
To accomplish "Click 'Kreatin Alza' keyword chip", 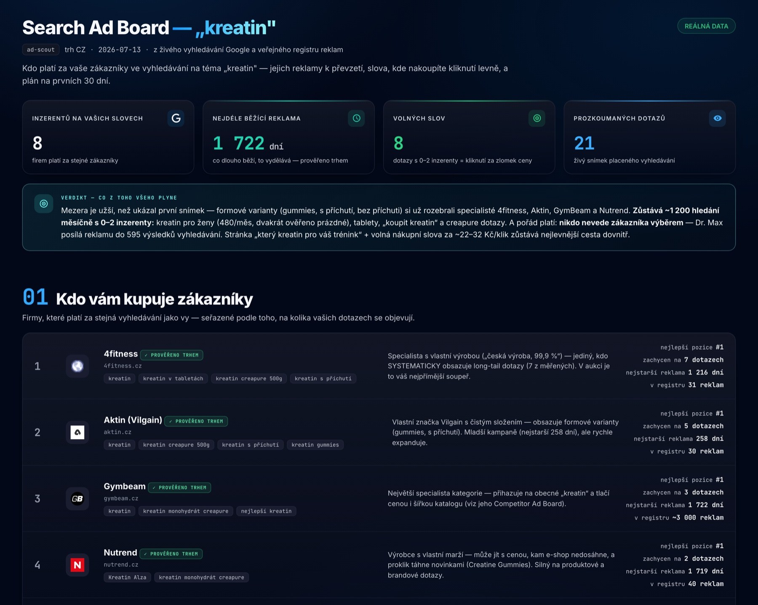I will [127, 577].
